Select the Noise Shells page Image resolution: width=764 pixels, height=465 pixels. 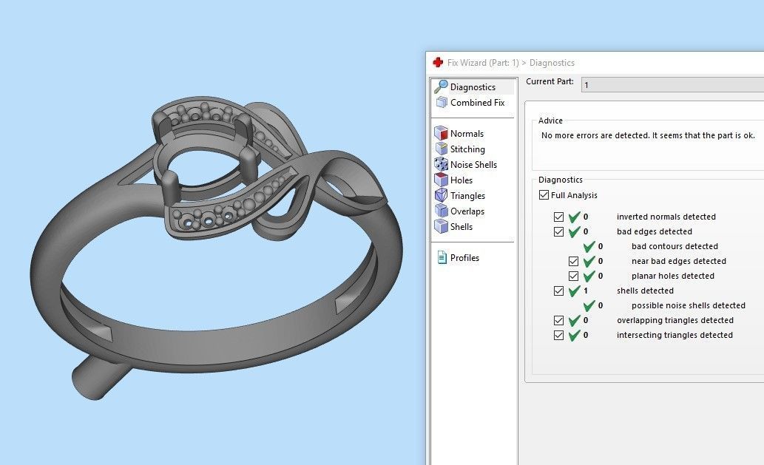(x=473, y=165)
